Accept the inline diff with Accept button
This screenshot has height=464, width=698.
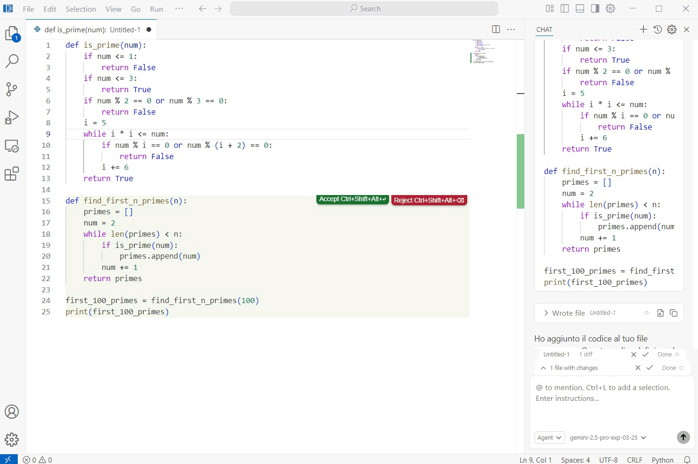coord(353,199)
